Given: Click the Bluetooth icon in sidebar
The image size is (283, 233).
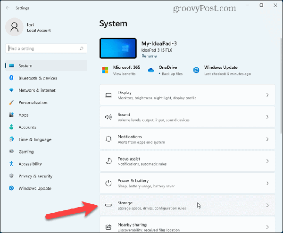Looking at the screenshot, I should [x=11, y=78].
